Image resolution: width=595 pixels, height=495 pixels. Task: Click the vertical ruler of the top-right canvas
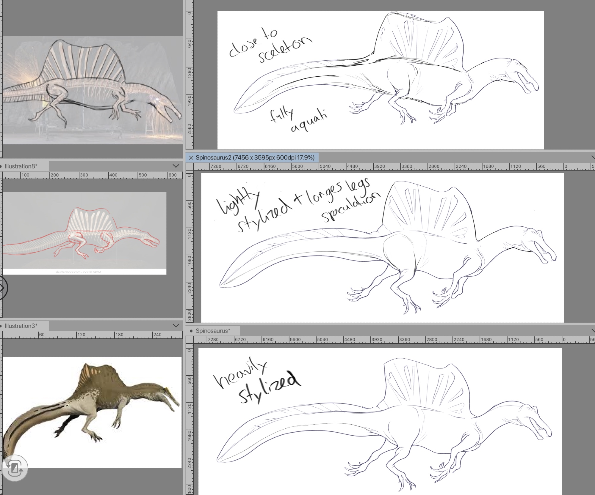tap(190, 74)
